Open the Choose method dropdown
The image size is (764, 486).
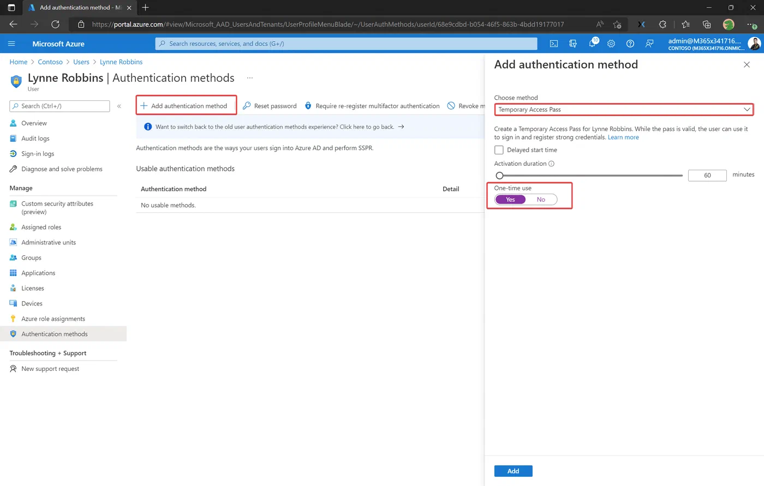pyautogui.click(x=624, y=110)
